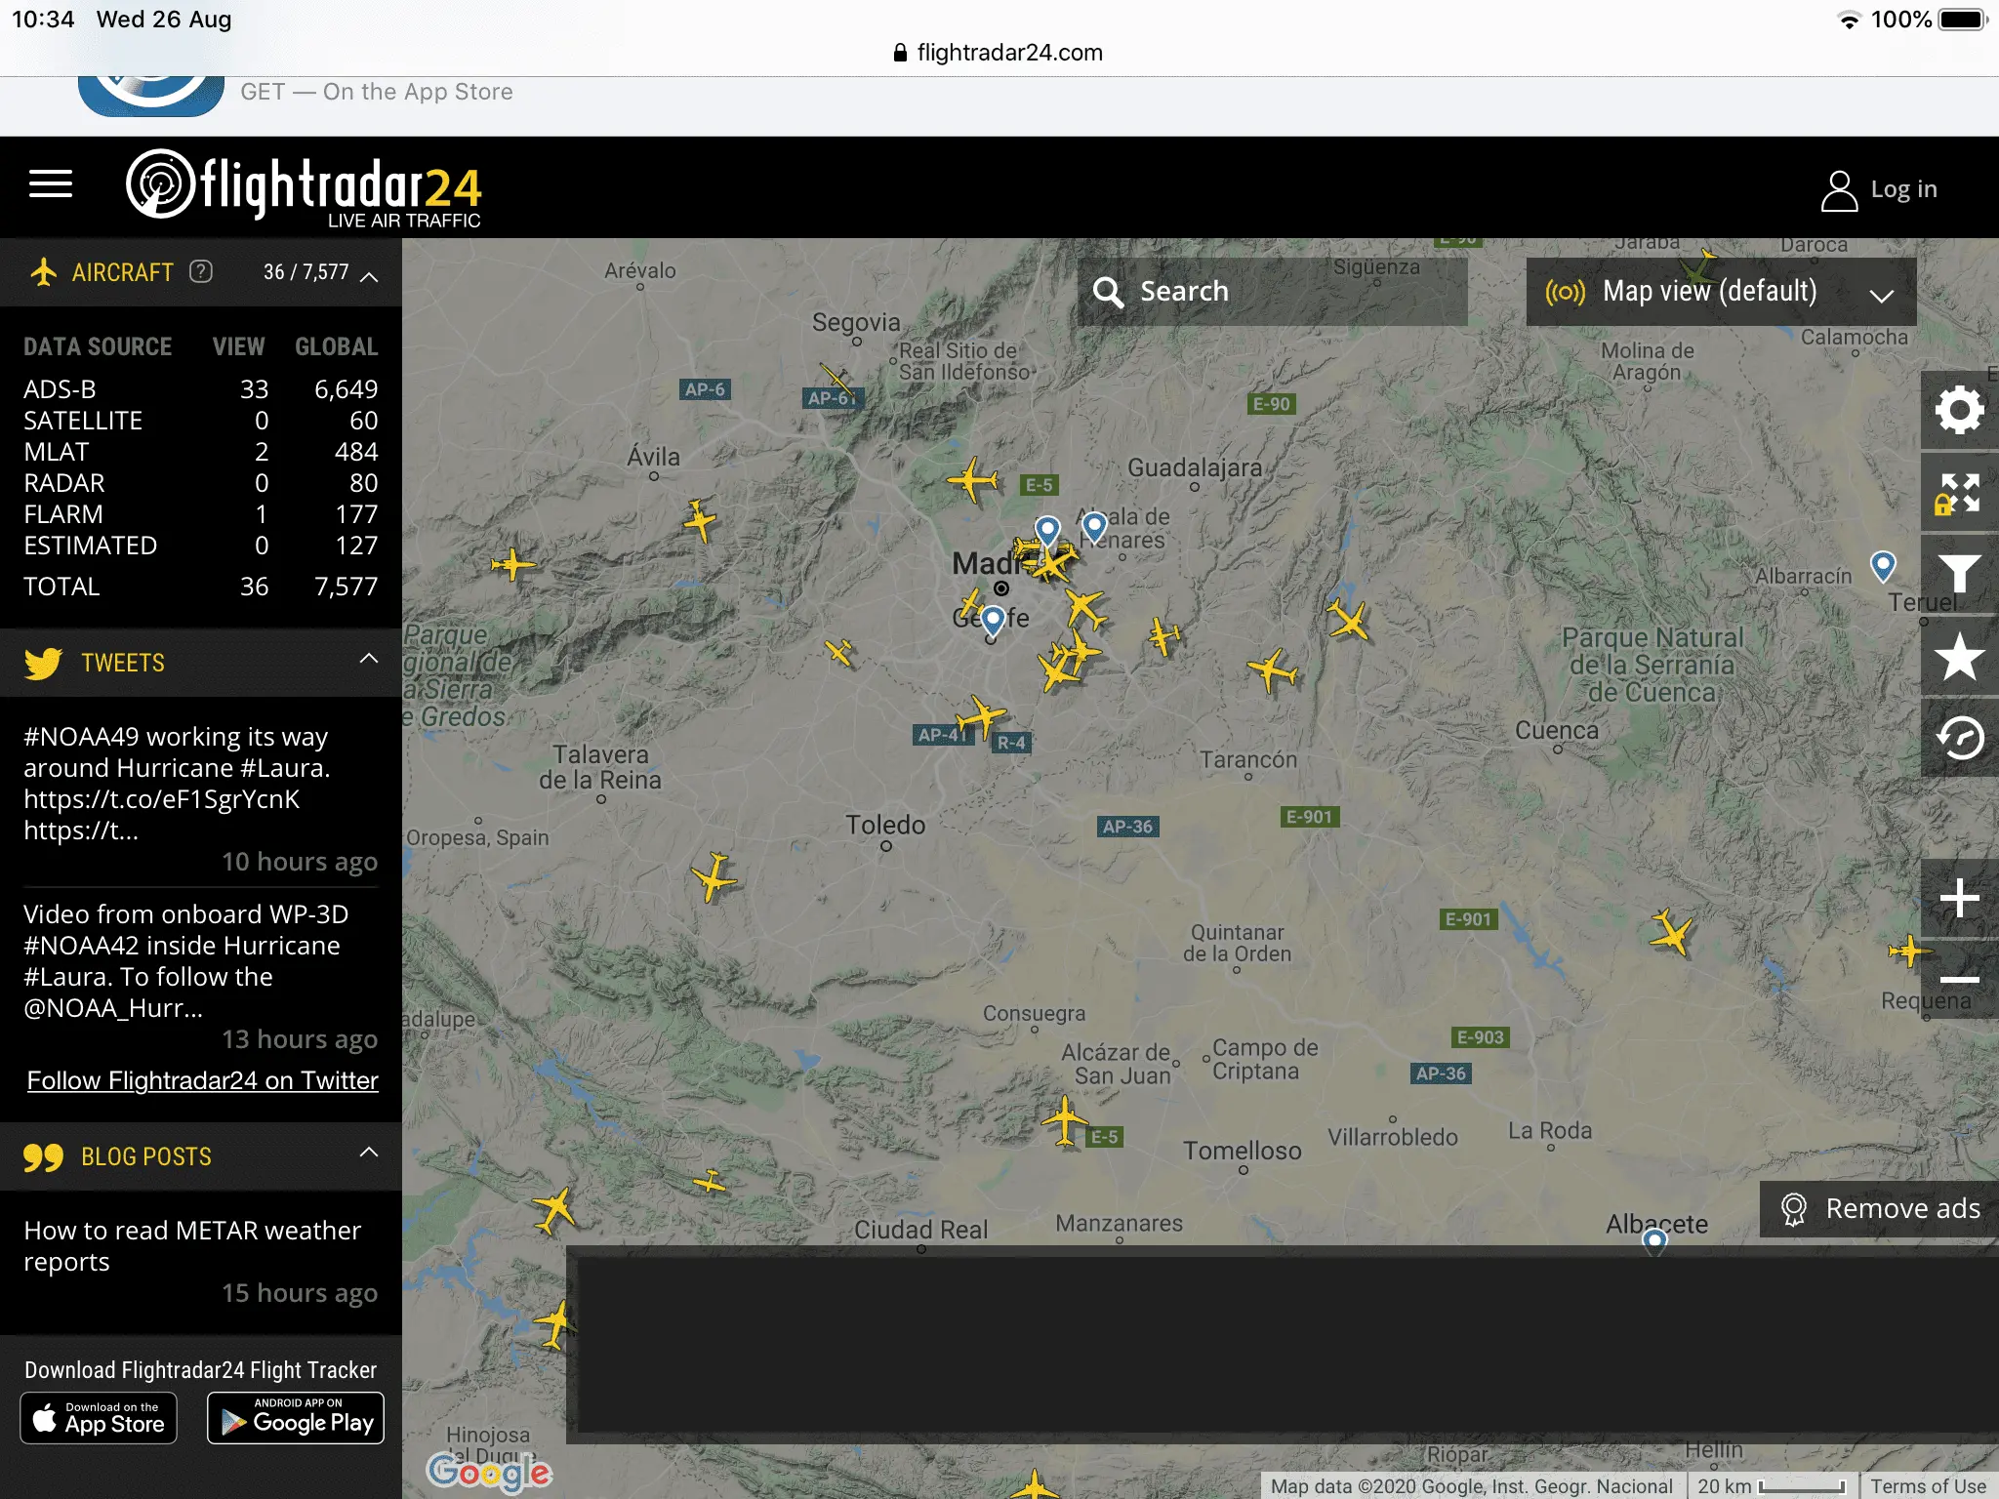Open the aircraft filter funnel
The width and height of the screenshot is (1999, 1499).
(x=1959, y=574)
